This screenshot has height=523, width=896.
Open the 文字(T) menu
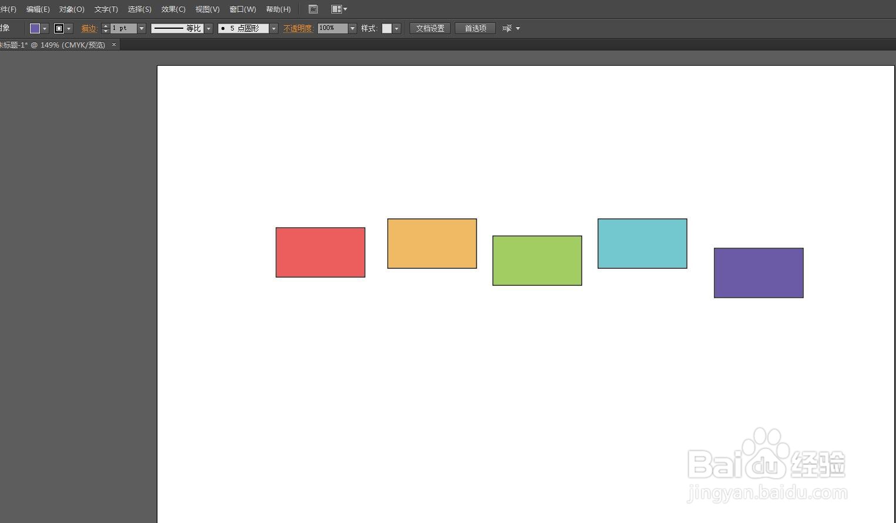click(x=106, y=9)
